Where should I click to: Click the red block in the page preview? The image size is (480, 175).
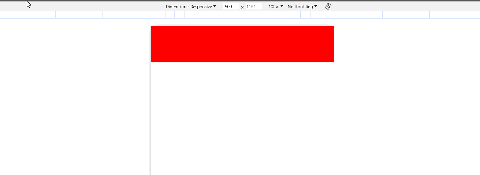tap(243, 44)
